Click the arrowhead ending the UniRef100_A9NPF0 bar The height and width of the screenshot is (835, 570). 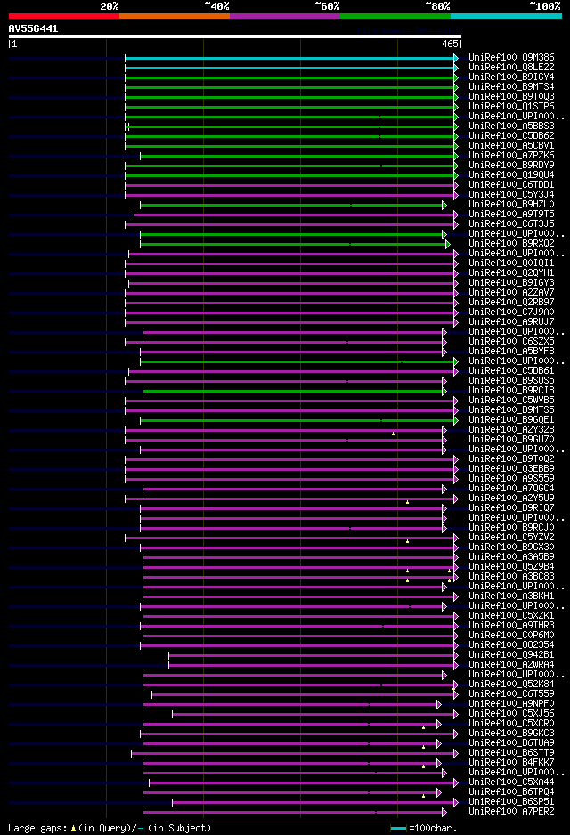[x=439, y=704]
